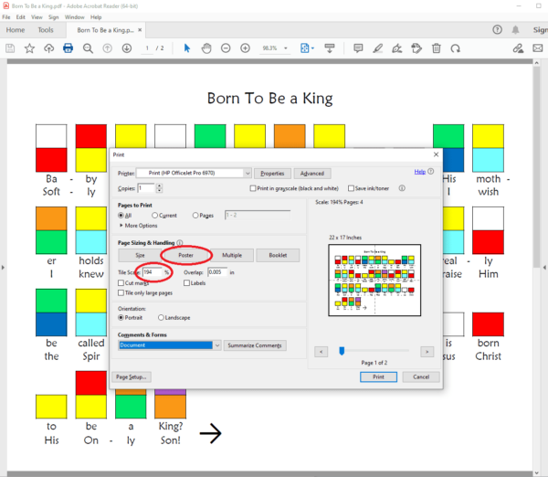Click the Delete trash icon
The height and width of the screenshot is (477, 548).
[x=437, y=48]
